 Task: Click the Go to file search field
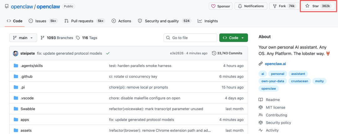pyautogui.click(x=190, y=38)
